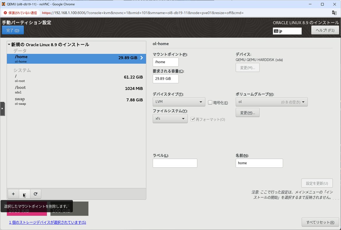Image resolution: width=341 pixels, height=230 pixels.
Task: Click the name field containing home
Action: click(259, 163)
